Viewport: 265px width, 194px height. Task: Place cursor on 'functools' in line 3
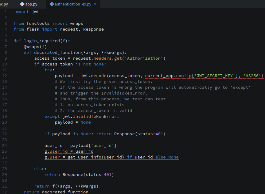[x=38, y=23]
